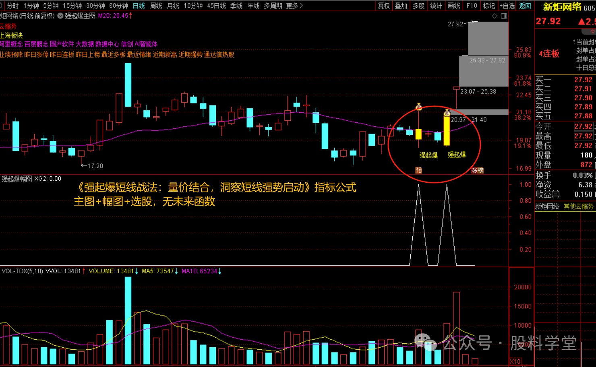Toggle 多股 multi-stock view
Viewport: 596px width, 367px height.
(x=418, y=6)
